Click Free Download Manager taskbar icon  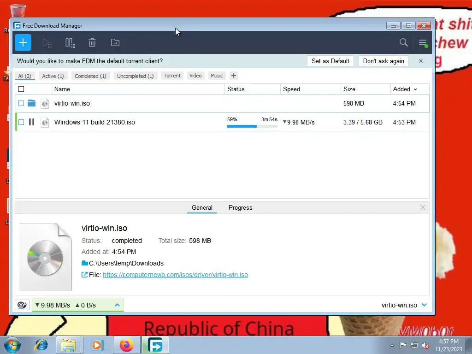tap(155, 345)
